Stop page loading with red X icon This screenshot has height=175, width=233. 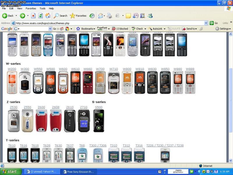(x=33, y=16)
